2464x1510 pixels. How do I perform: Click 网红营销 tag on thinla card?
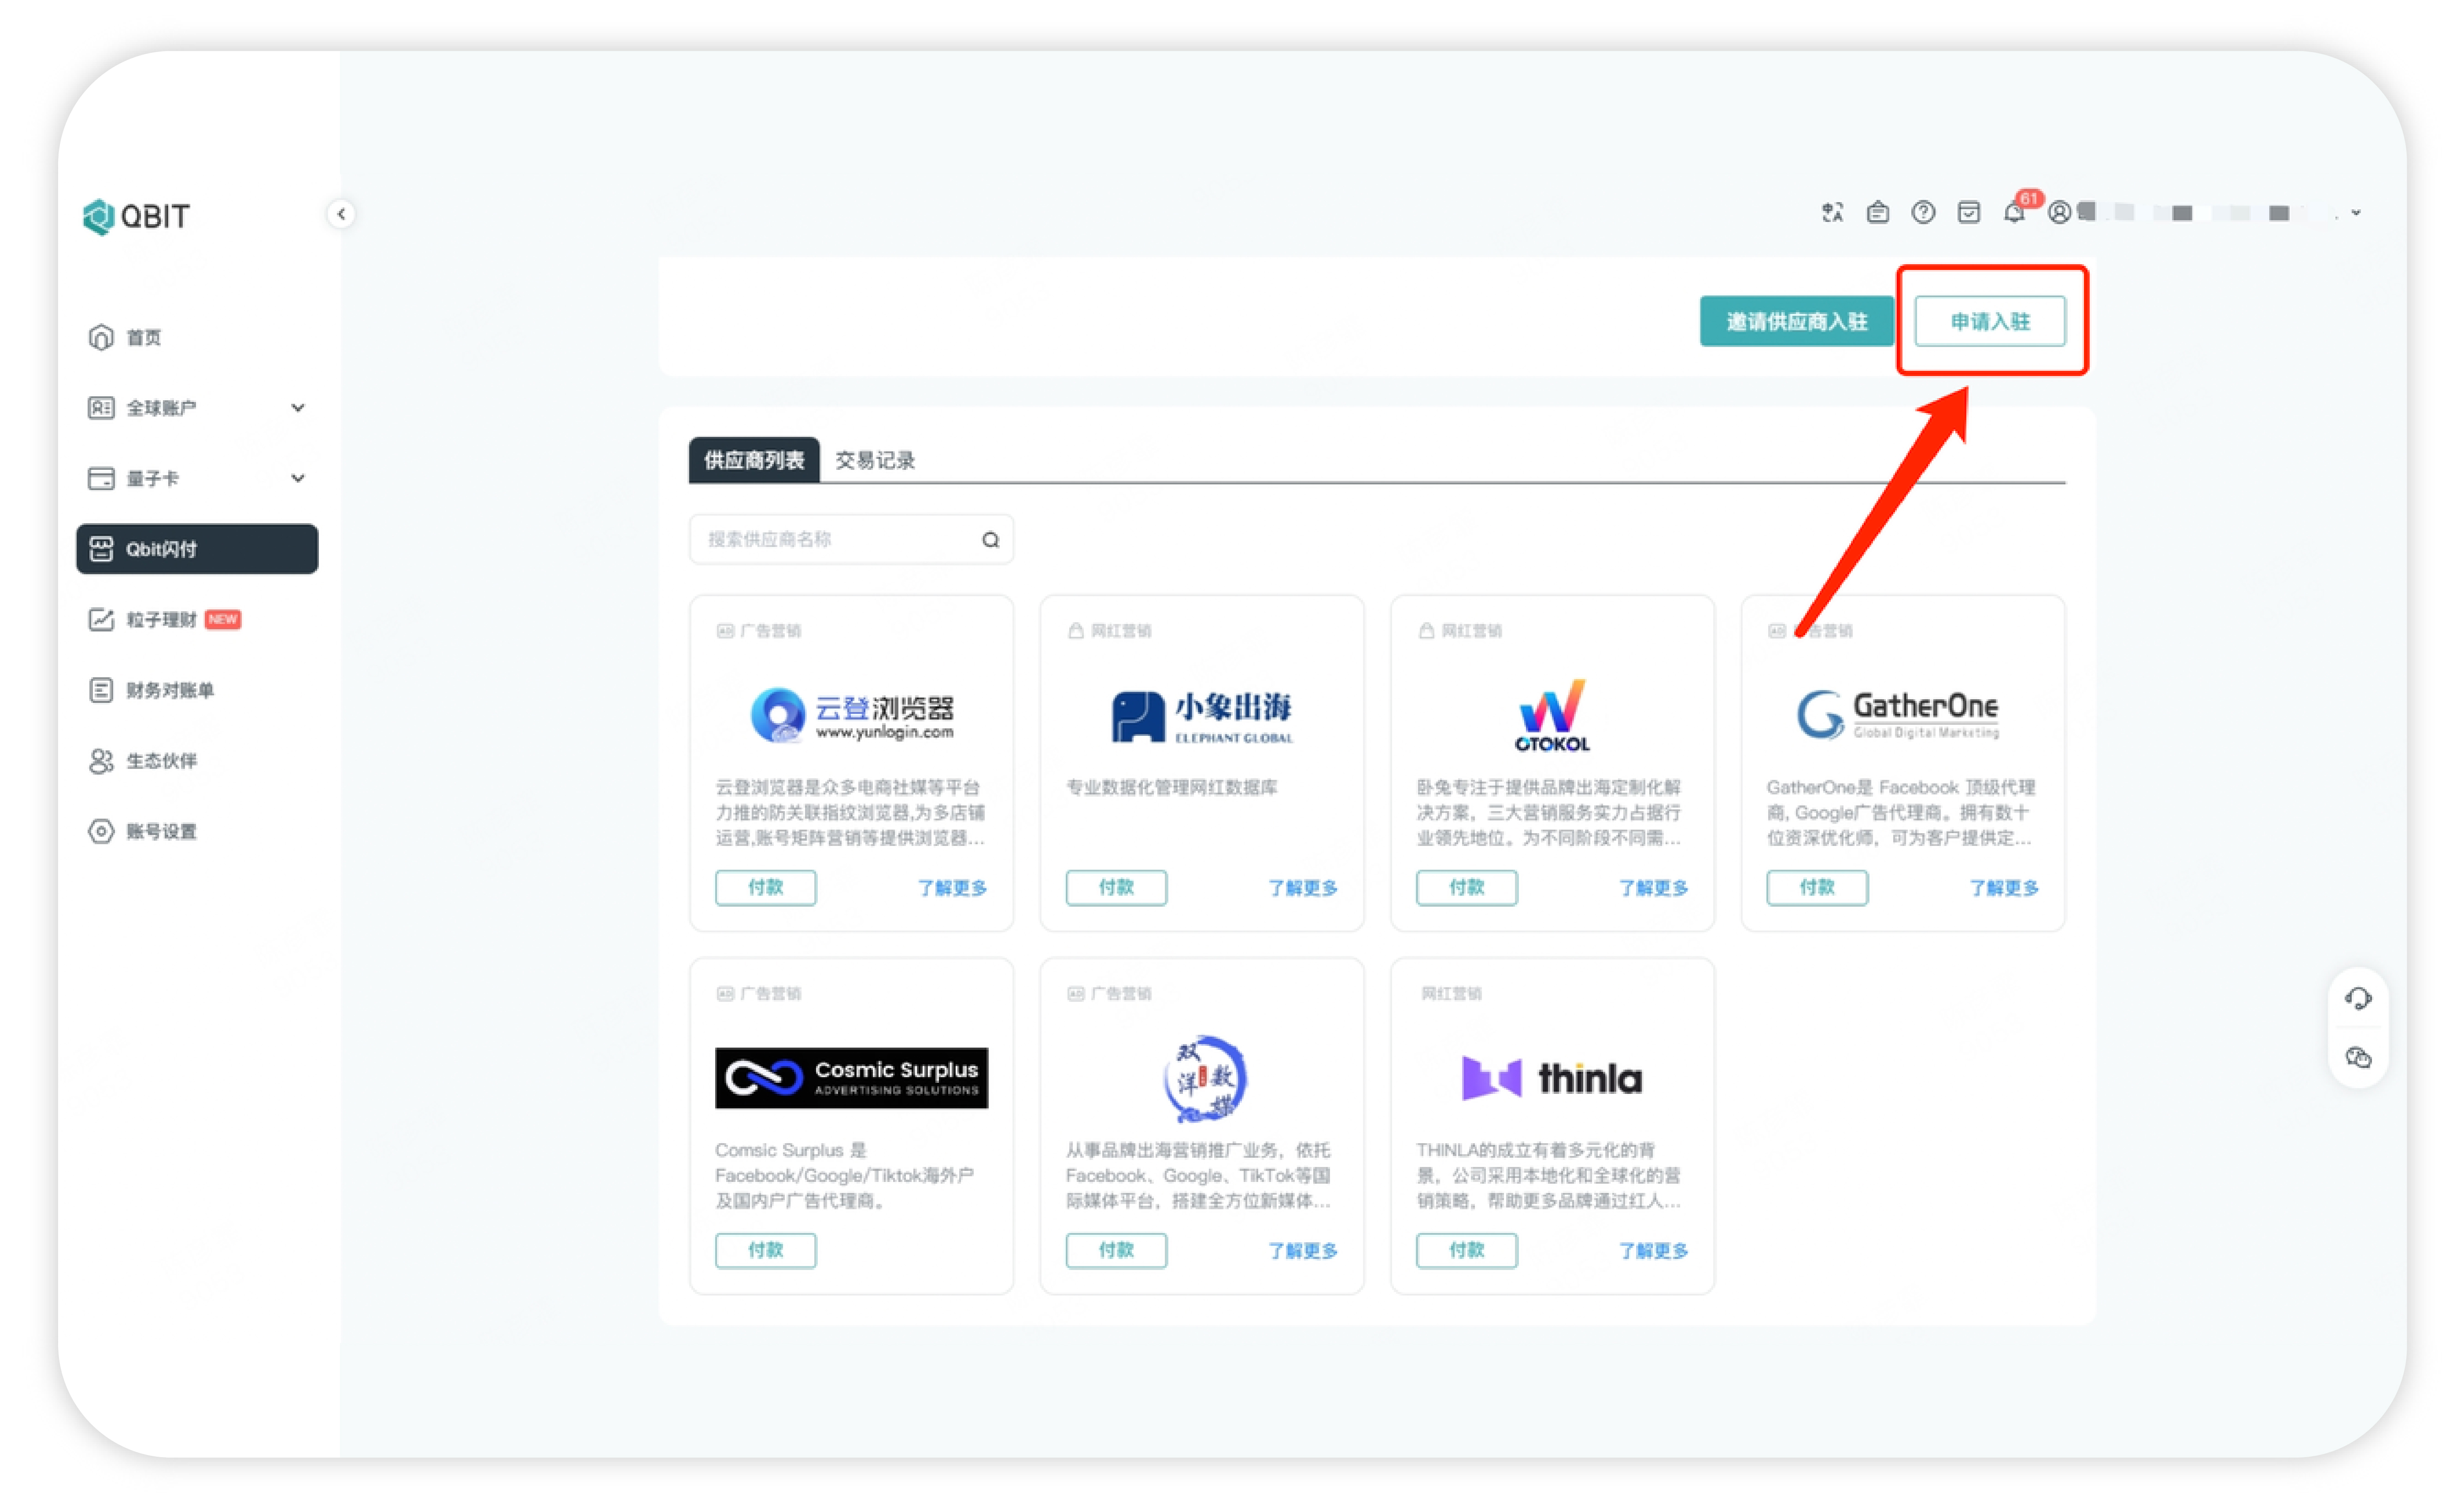click(x=1451, y=994)
